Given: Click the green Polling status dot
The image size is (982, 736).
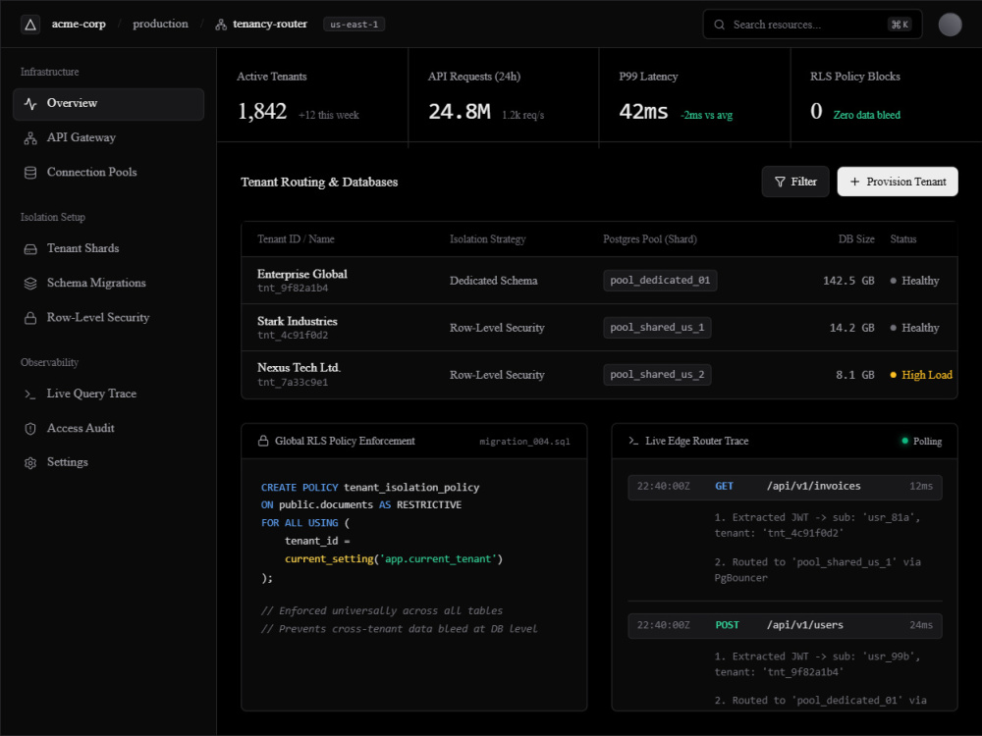Looking at the screenshot, I should pos(904,442).
